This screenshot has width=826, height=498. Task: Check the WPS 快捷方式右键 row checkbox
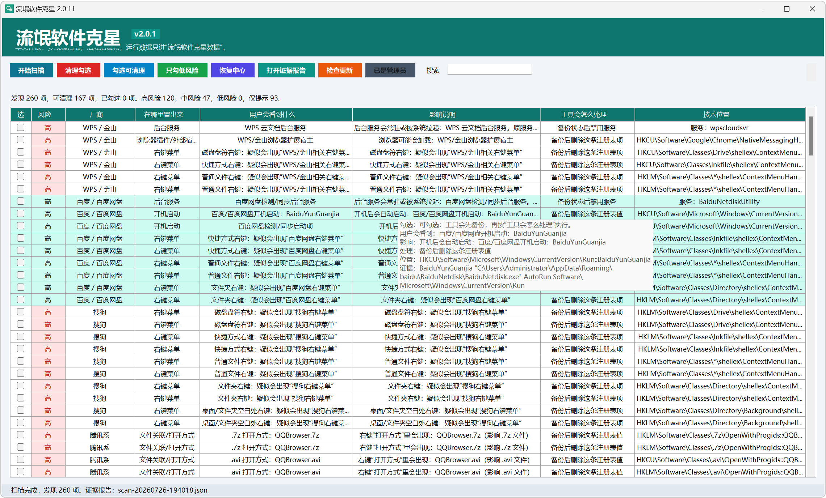tap(21, 164)
